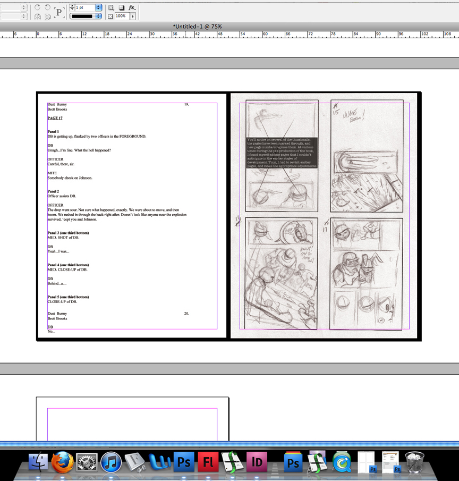Open Font Book from the dock
Screen dimensions: 459x481
click(135, 462)
